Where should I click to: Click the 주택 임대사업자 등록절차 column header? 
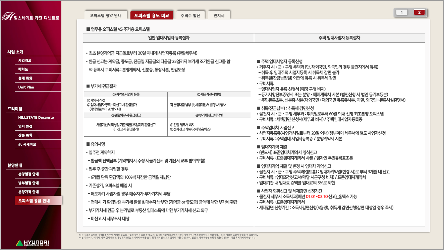[339, 38]
